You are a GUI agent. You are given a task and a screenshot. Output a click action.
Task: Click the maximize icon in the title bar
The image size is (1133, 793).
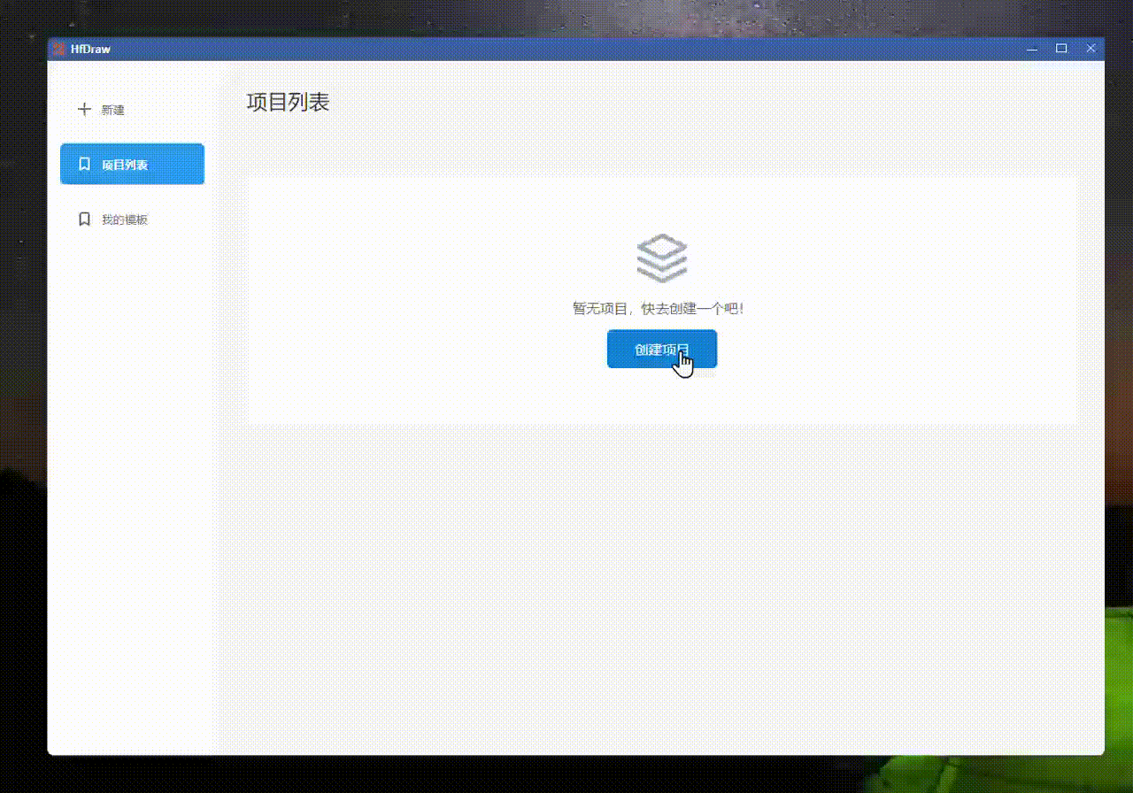coord(1061,49)
